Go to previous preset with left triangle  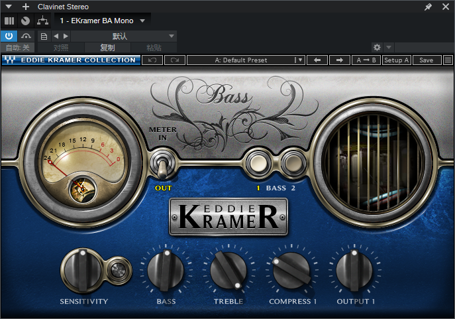click(x=56, y=36)
